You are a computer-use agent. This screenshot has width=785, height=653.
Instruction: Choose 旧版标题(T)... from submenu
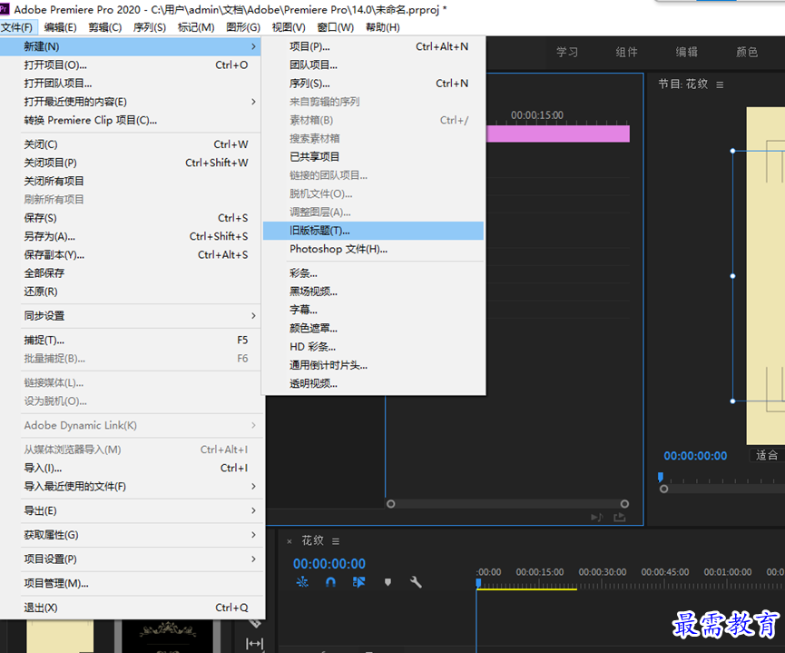[x=374, y=231]
